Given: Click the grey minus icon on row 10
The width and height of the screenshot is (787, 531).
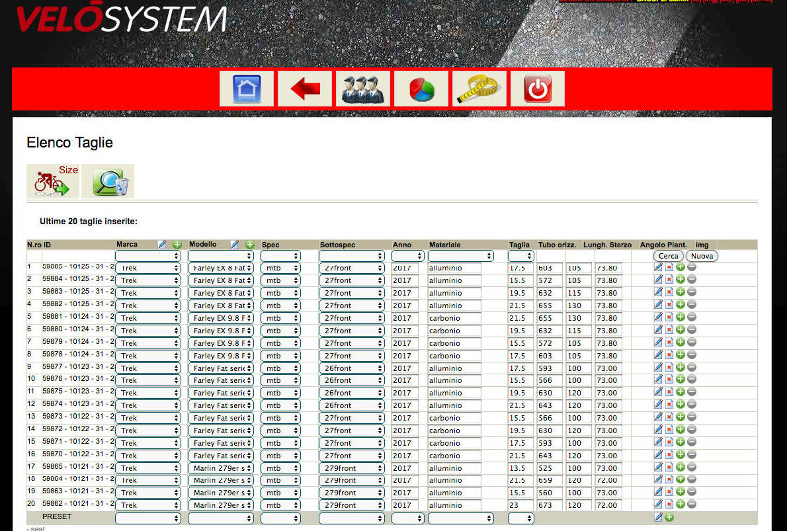Looking at the screenshot, I should coord(692,380).
